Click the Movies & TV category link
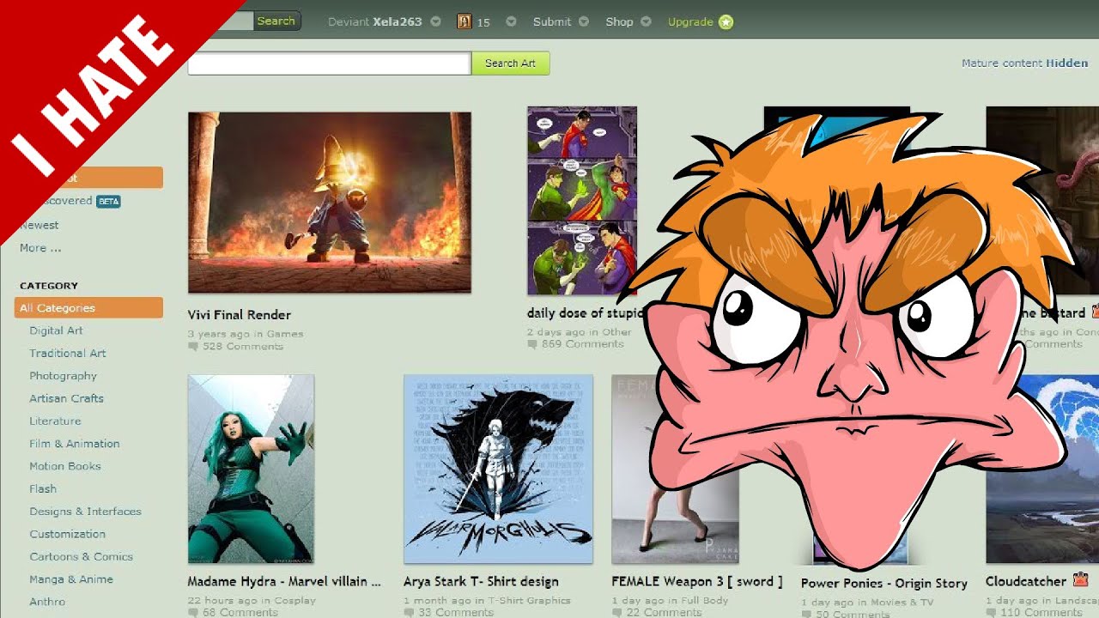The height and width of the screenshot is (618, 1099). point(902,603)
